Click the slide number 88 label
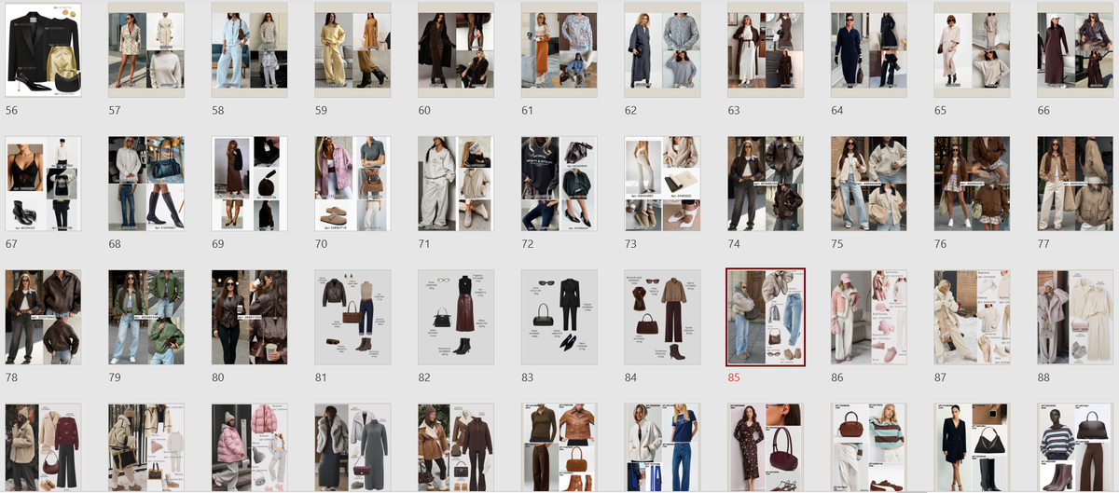1119x493 pixels. [x=1043, y=378]
